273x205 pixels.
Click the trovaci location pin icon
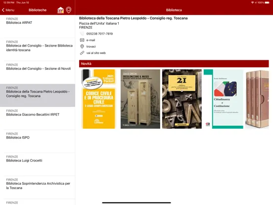tap(82, 47)
